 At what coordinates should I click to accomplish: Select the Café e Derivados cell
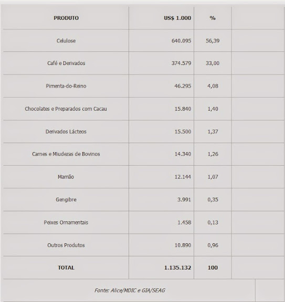click(x=66, y=63)
